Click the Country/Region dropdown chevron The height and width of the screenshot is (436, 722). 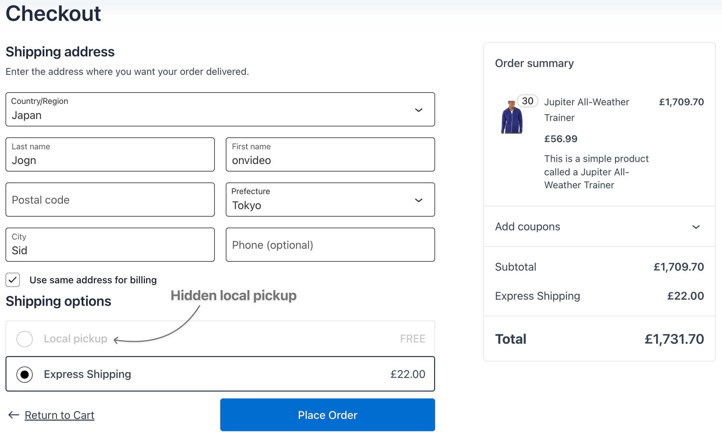[418, 110]
